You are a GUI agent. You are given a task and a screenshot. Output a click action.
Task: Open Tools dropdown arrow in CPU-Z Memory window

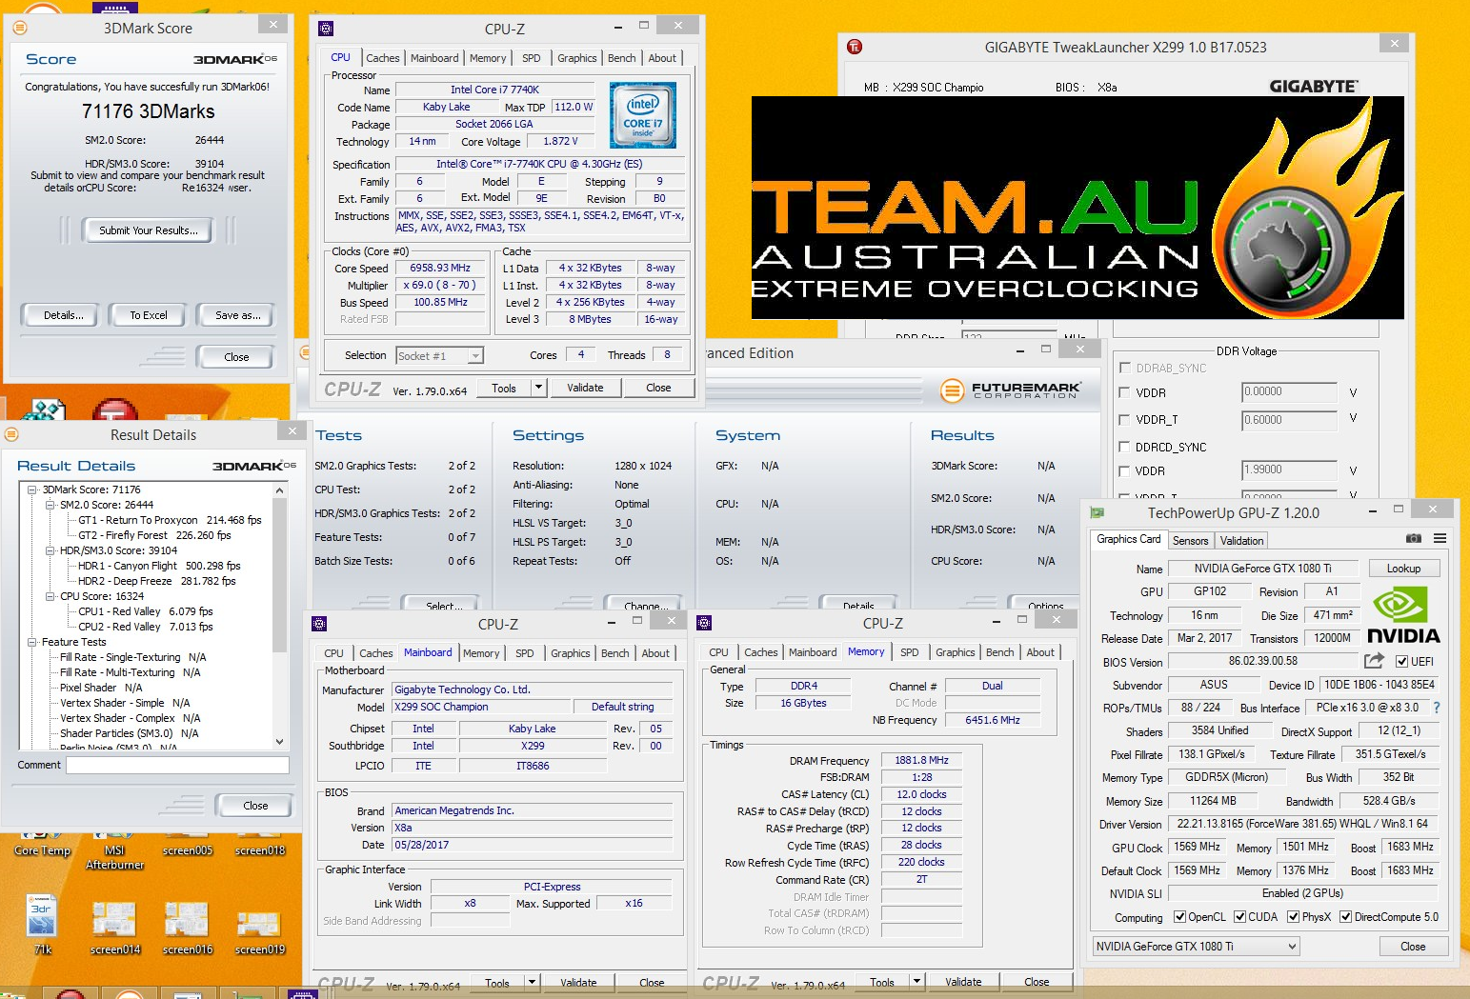click(916, 982)
